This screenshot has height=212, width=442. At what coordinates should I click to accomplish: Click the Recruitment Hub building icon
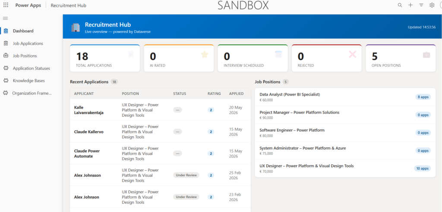click(76, 28)
